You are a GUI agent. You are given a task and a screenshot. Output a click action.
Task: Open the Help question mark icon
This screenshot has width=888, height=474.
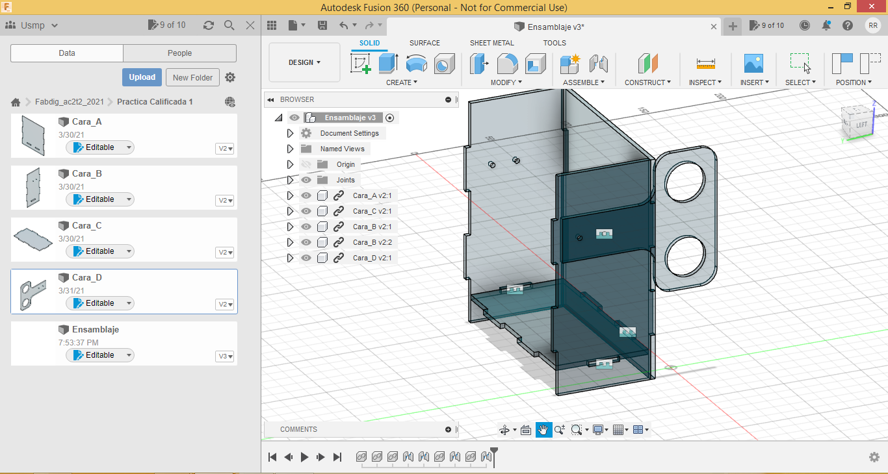[848, 25]
